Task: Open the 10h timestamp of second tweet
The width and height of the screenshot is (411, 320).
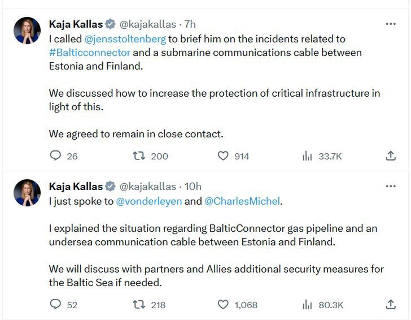Action: [x=193, y=186]
